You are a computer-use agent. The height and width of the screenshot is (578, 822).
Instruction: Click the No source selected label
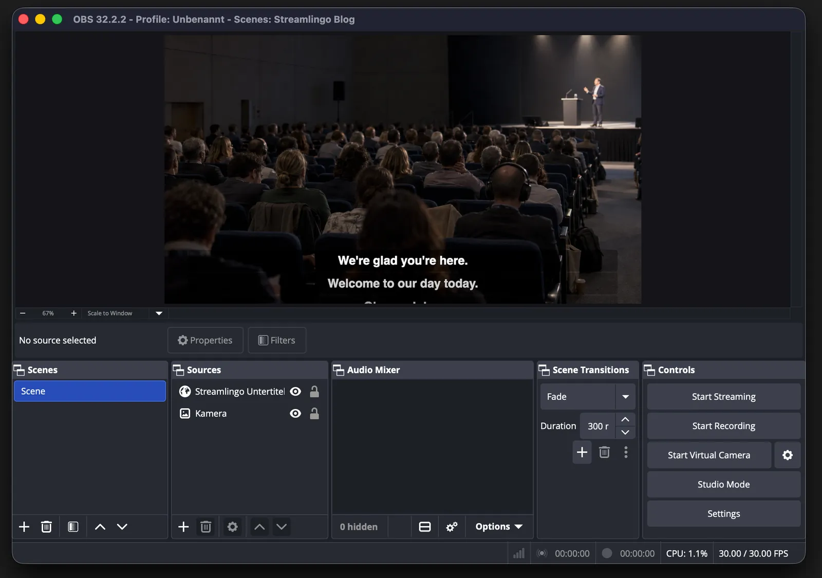click(58, 340)
